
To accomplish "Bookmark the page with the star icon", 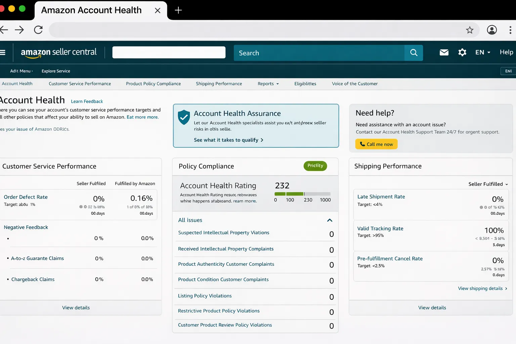I will [x=470, y=30].
